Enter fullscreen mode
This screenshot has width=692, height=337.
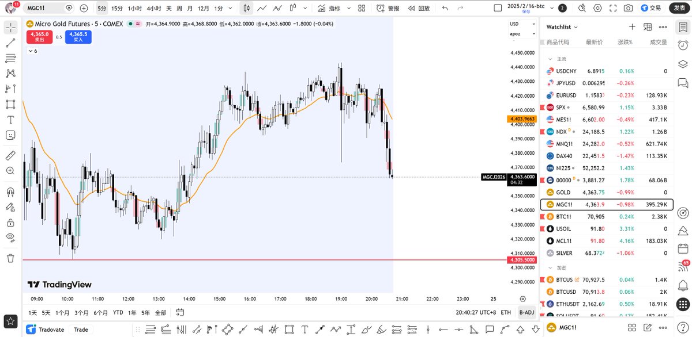coord(612,8)
